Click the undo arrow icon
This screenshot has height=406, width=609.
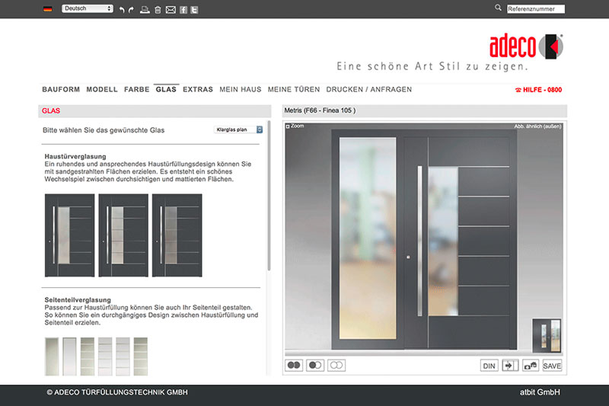click(122, 10)
